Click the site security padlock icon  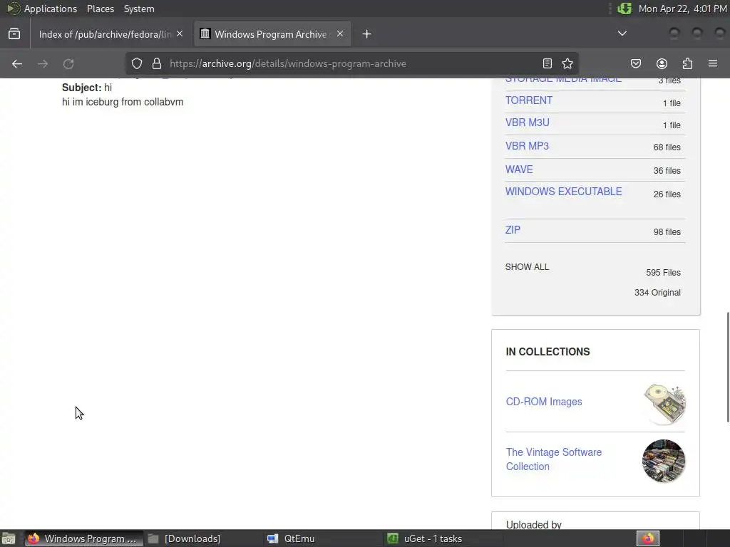click(157, 63)
